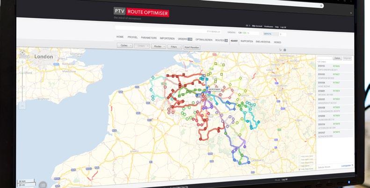Open the Help link in header
370x188 pixels.
pos(276,27)
